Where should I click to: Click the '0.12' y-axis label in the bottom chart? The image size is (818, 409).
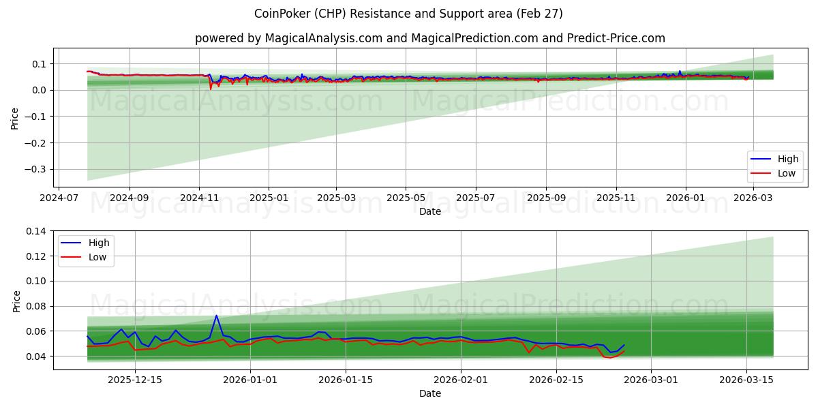click(37, 256)
